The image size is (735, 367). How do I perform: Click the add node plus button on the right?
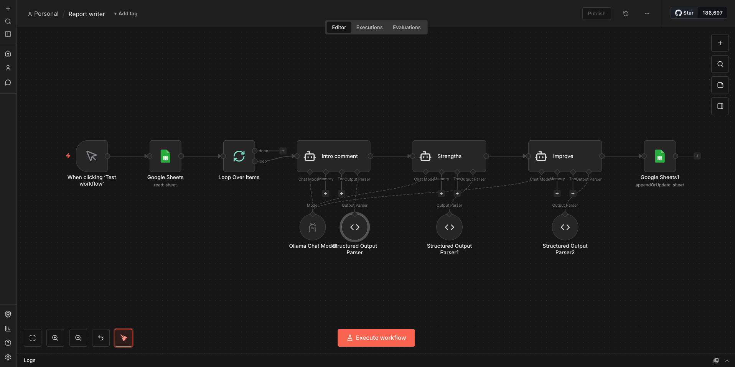pyautogui.click(x=720, y=43)
